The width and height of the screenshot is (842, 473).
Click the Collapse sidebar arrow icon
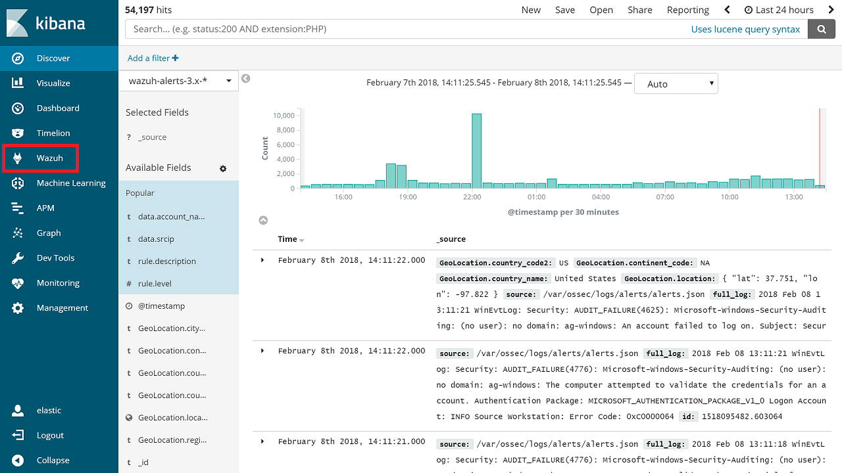coord(18,461)
